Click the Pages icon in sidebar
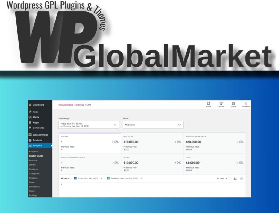Image resolution: width=279 pixels, height=213 pixels. [30, 122]
